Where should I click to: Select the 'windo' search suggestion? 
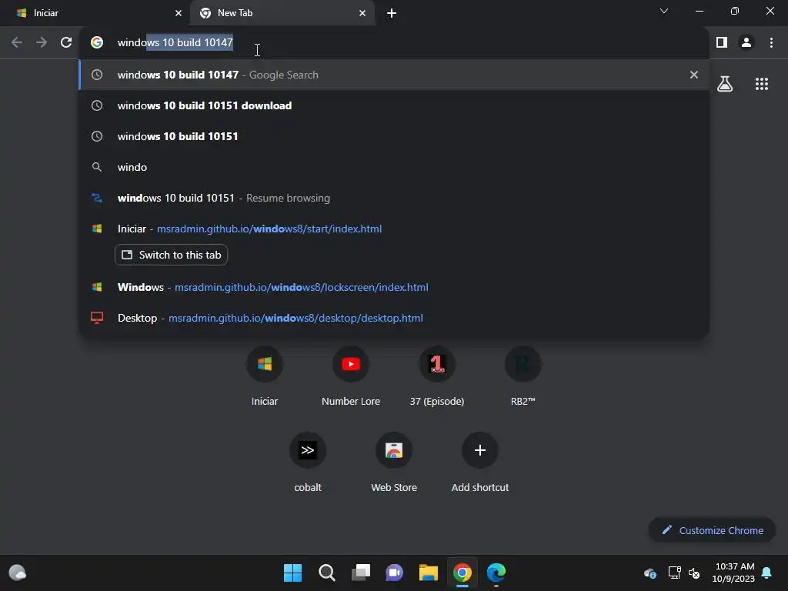(394, 167)
